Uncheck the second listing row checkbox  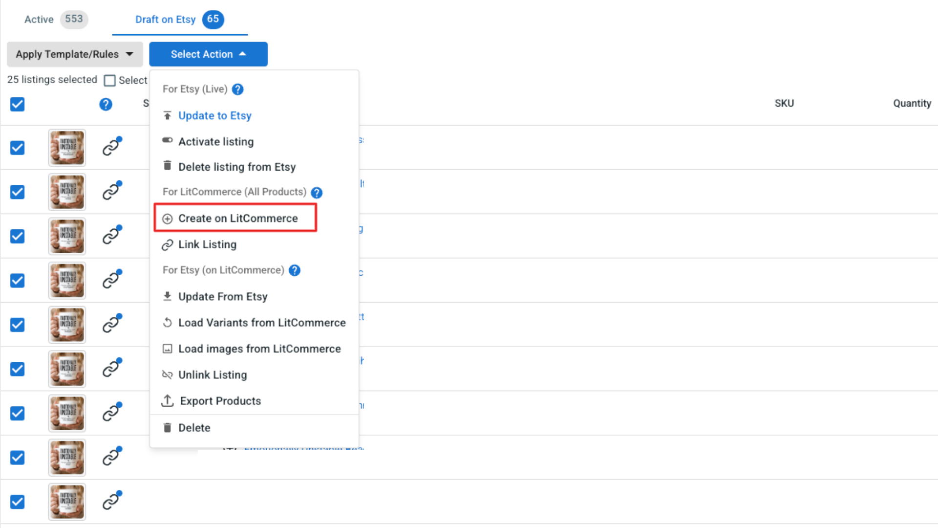pos(17,192)
